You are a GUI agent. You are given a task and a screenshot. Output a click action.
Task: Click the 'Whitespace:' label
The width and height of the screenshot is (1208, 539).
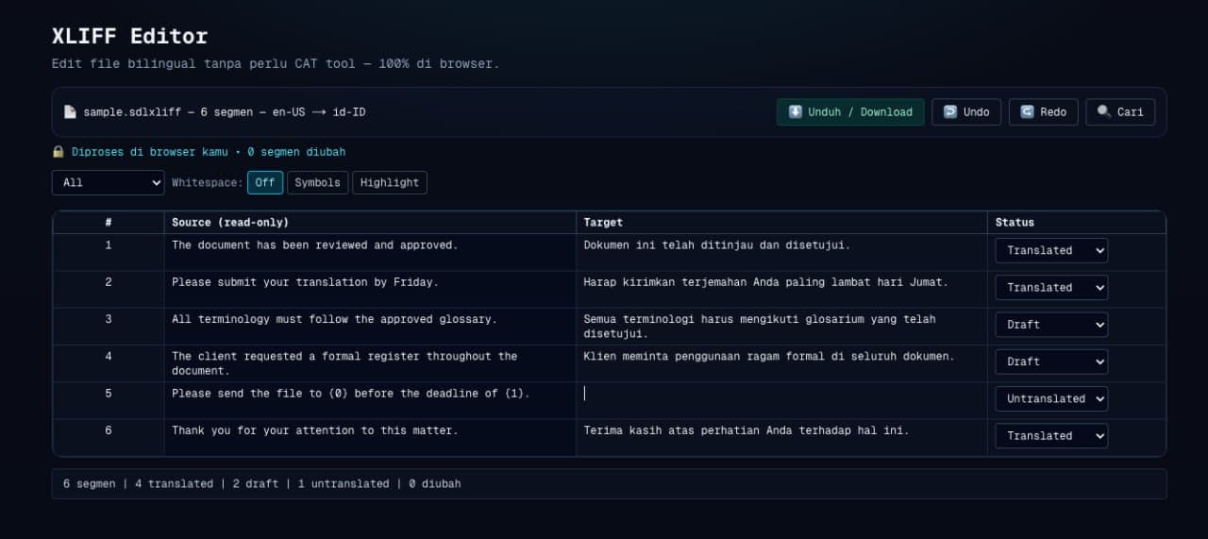[208, 182]
